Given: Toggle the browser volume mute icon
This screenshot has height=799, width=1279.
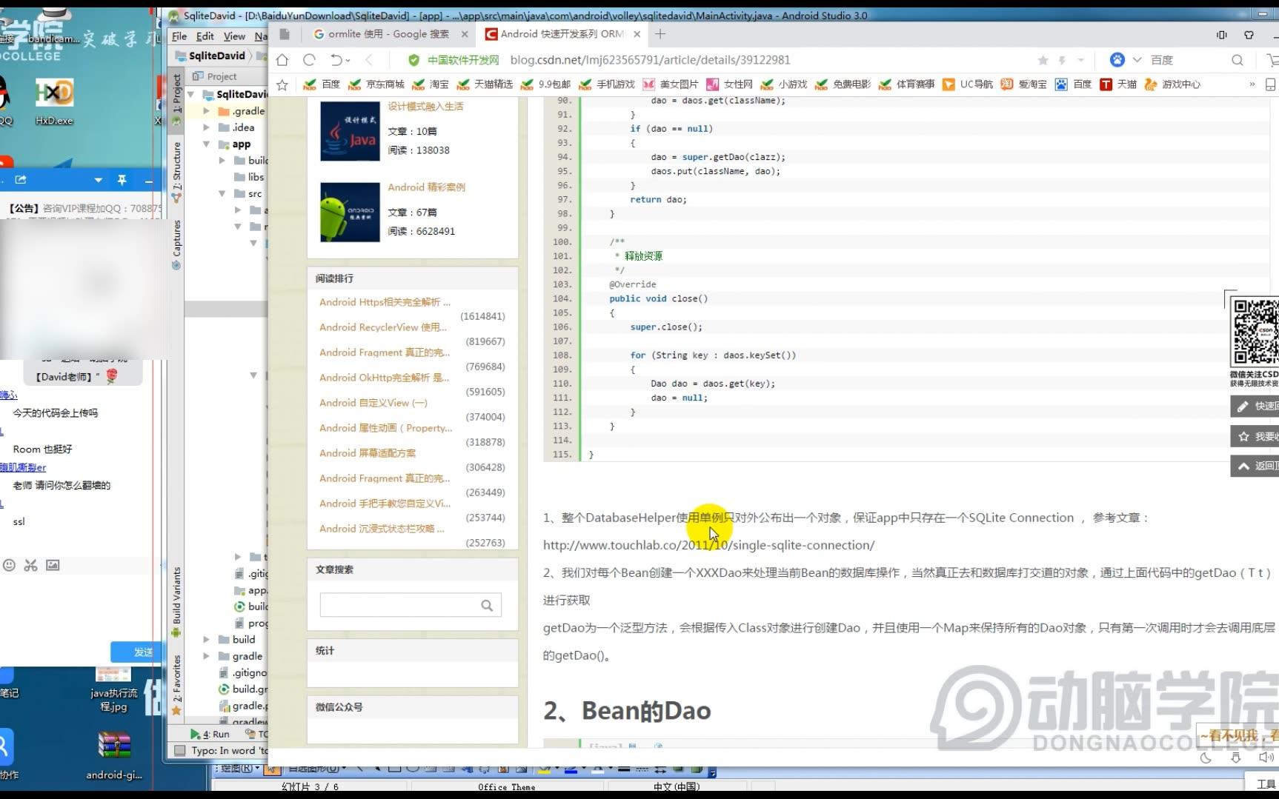Looking at the screenshot, I should pyautogui.click(x=1265, y=757).
